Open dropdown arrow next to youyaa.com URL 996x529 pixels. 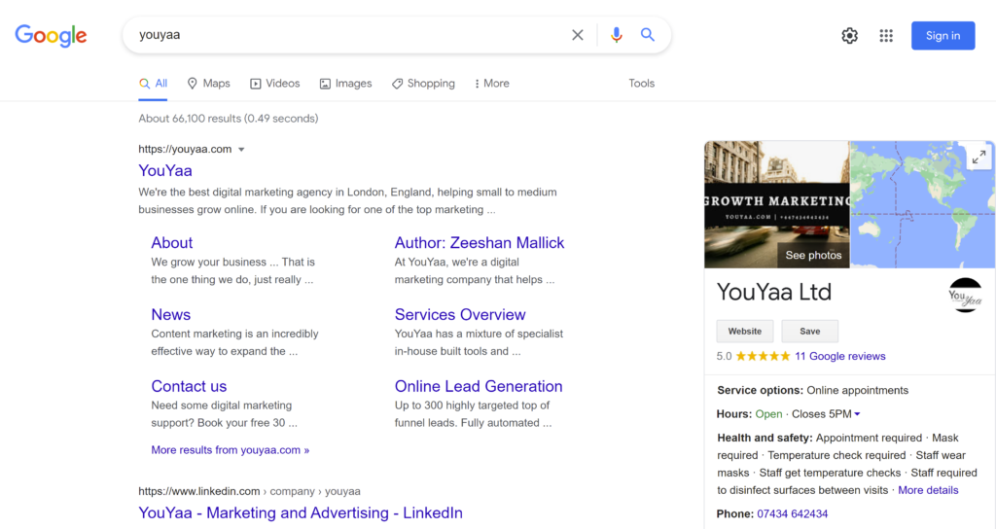[241, 150]
